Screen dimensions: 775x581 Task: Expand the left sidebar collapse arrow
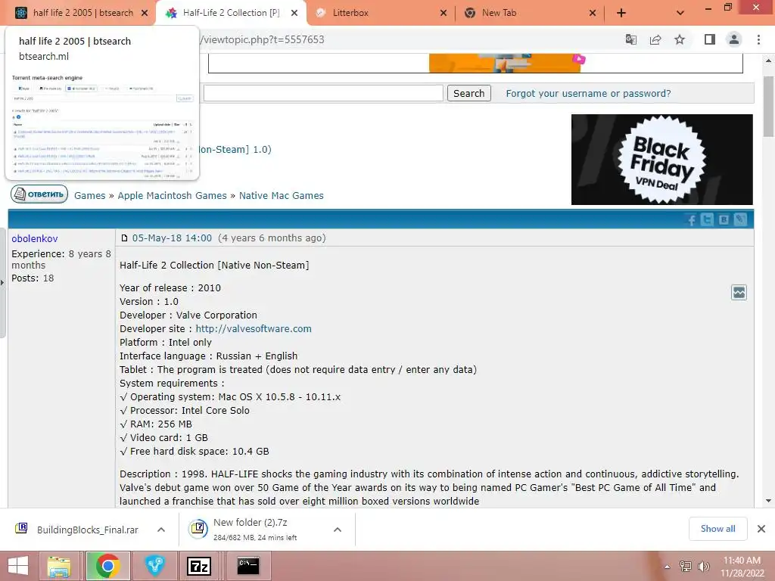click(x=2, y=283)
